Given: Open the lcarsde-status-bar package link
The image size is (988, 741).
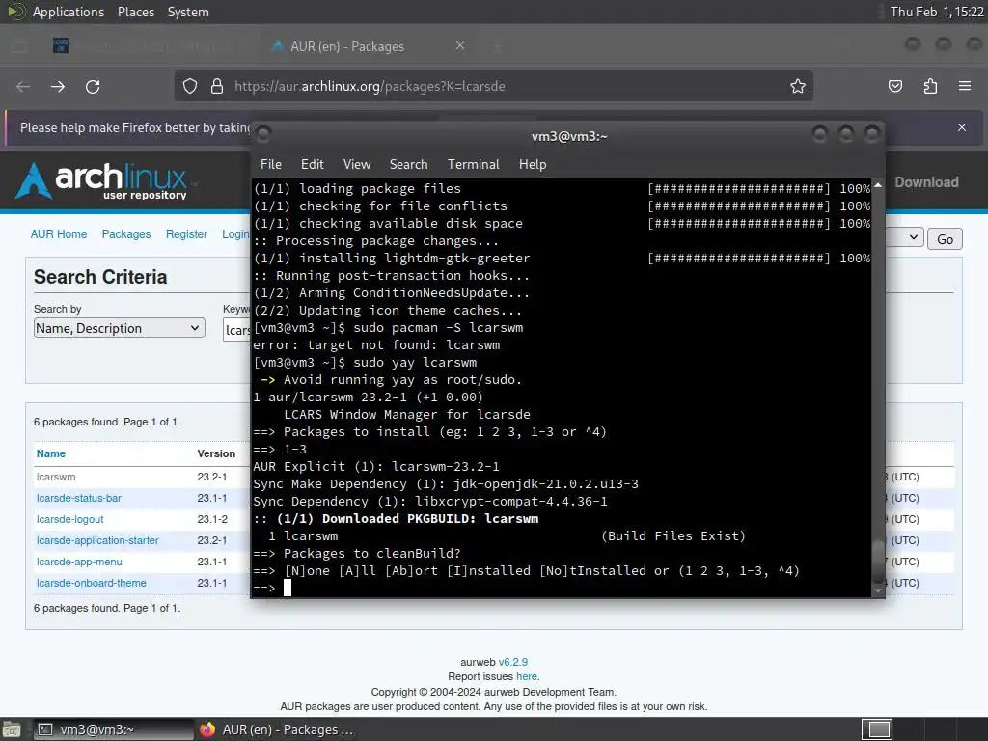Looking at the screenshot, I should point(79,499).
